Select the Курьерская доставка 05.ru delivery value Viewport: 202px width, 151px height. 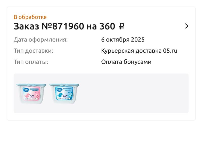coord(139,51)
